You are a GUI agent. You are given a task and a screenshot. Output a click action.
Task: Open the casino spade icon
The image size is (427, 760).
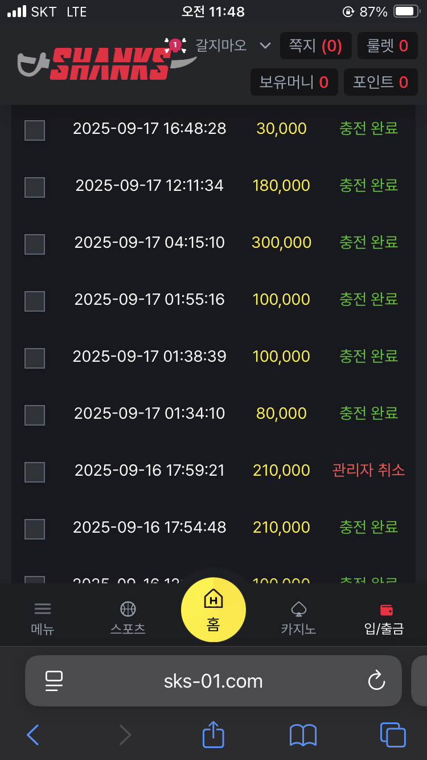pyautogui.click(x=298, y=609)
